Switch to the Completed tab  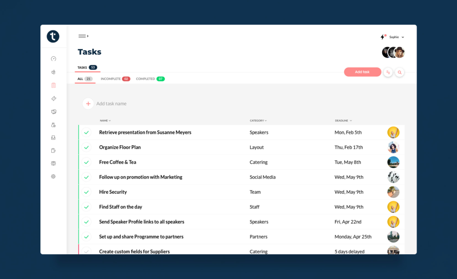pos(150,79)
